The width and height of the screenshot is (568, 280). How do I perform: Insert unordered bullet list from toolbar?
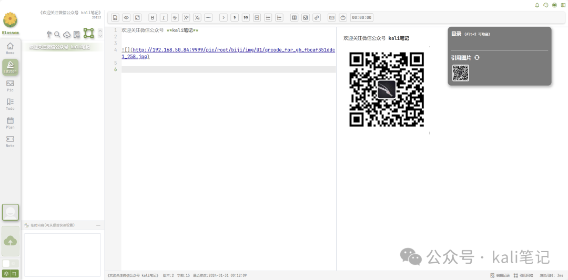click(268, 17)
